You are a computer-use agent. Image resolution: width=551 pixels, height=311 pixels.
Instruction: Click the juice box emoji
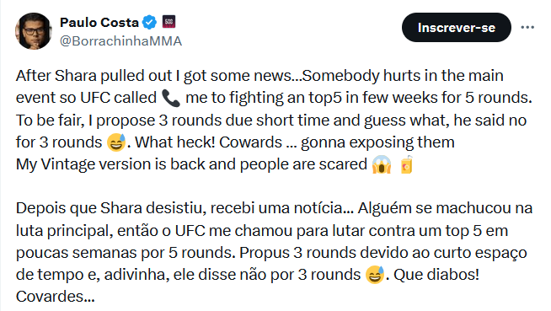tap(407, 164)
